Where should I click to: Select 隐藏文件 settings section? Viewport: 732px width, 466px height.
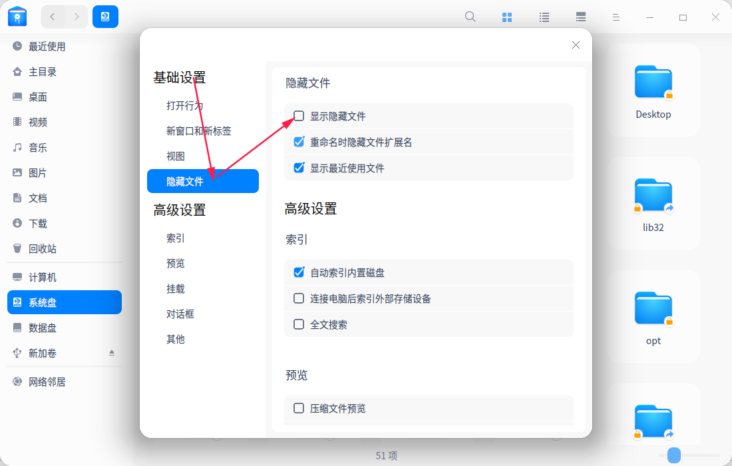pyautogui.click(x=202, y=181)
